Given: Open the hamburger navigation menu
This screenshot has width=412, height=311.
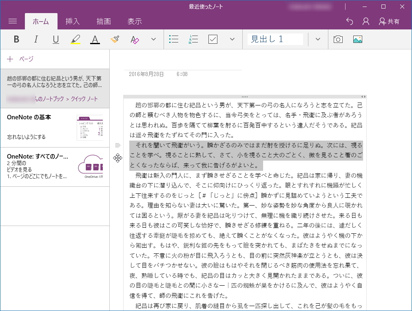Looking at the screenshot, I should 13,21.
